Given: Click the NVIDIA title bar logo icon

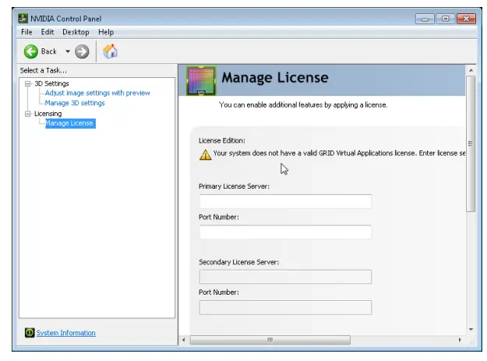Looking at the screenshot, I should (x=23, y=19).
